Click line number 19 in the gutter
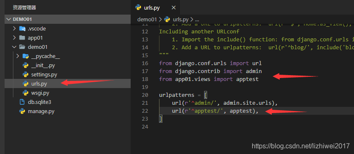This screenshot has height=154, width=354. point(145,87)
